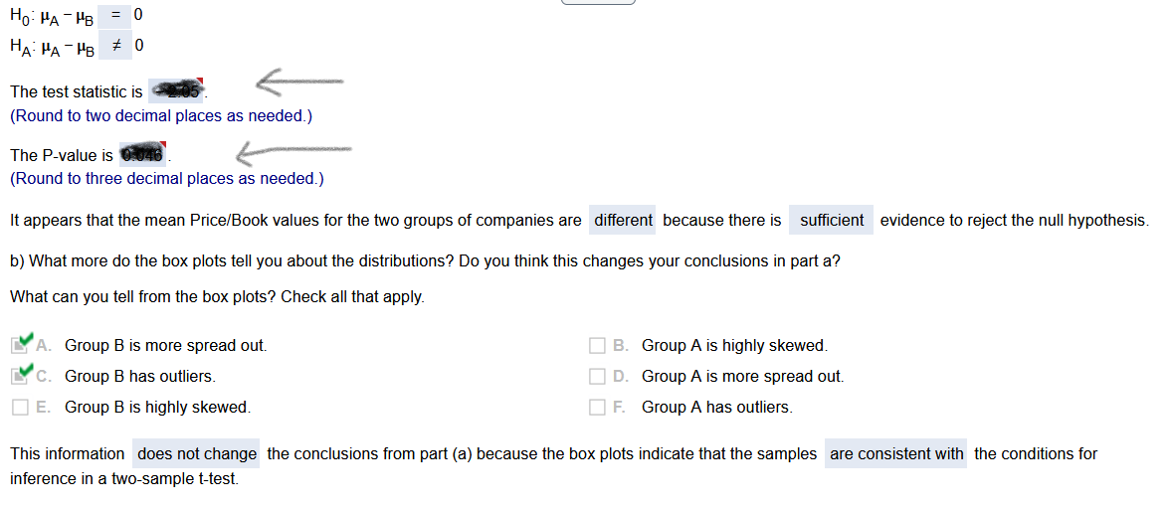Click the 'Round to three decimal places' hint
The image size is (1170, 512).
pos(166,179)
